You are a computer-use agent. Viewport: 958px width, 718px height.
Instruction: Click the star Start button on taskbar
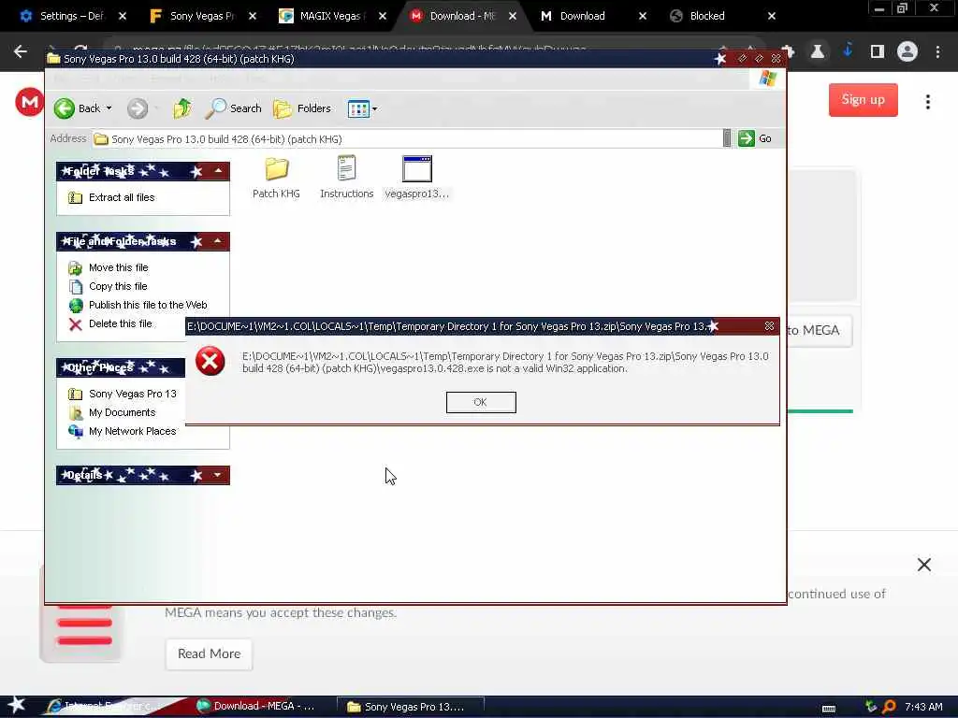17,706
